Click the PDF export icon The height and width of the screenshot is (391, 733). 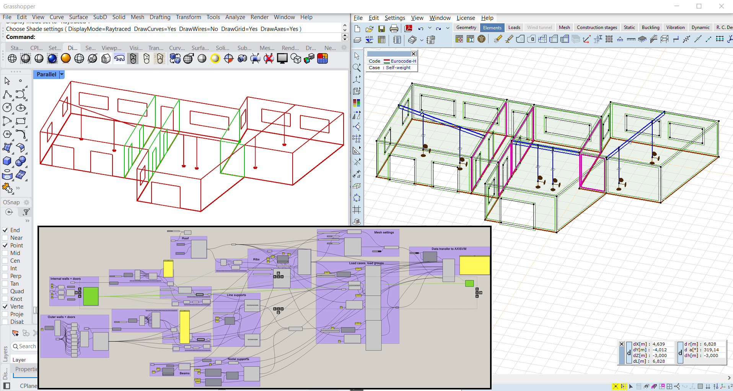coord(408,29)
